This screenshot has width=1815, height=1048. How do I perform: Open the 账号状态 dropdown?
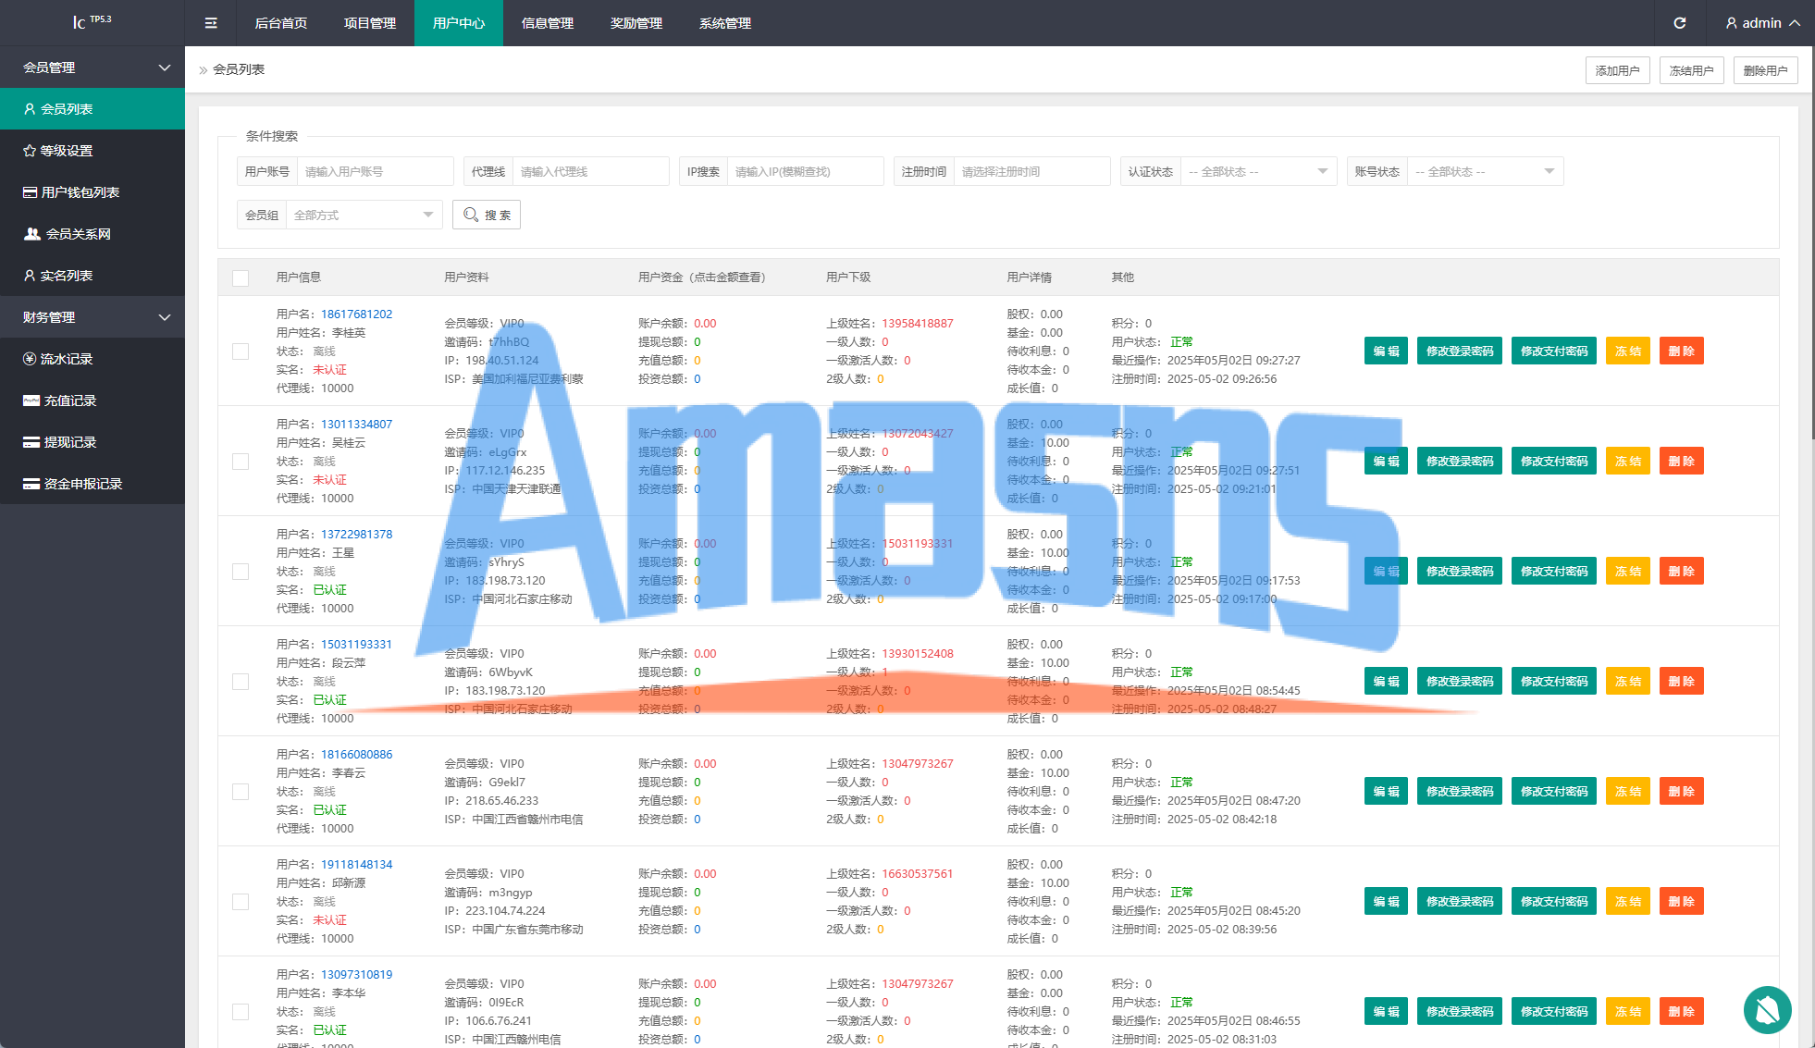pos(1484,172)
